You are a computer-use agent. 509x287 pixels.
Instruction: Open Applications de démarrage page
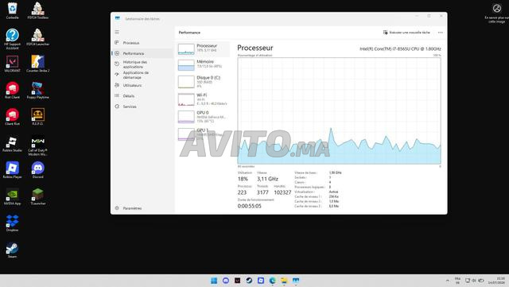pyautogui.click(x=142, y=75)
